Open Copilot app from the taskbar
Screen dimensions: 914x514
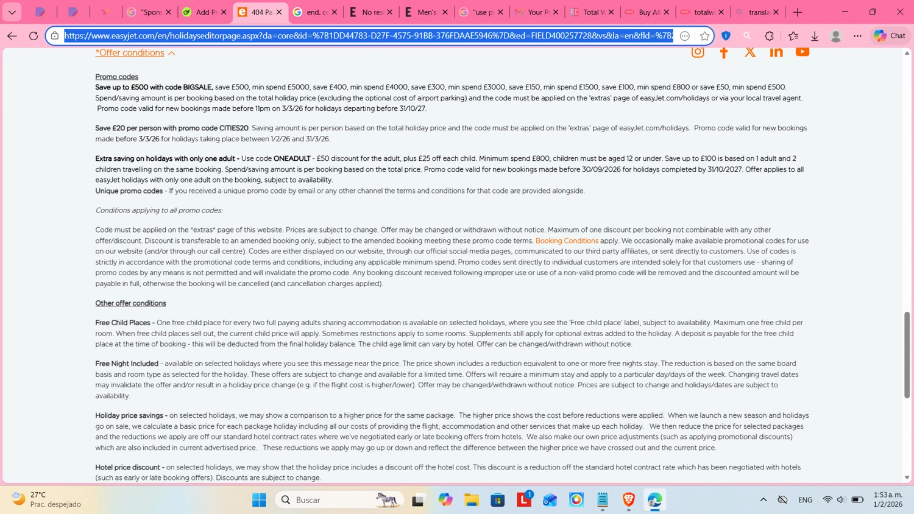click(445, 500)
